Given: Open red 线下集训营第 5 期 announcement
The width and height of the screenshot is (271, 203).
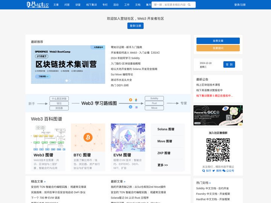Looking at the screenshot, I should coord(215,95).
